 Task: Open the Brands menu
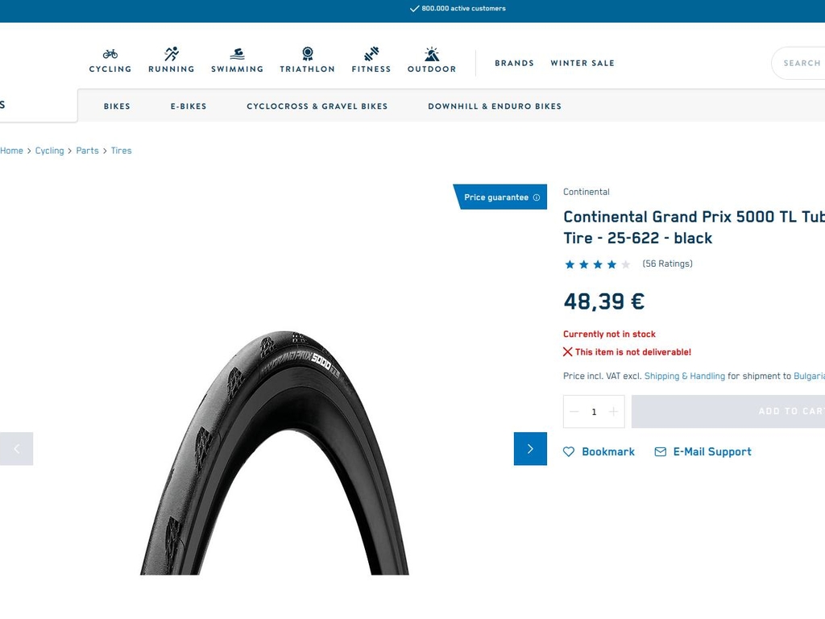[514, 63]
